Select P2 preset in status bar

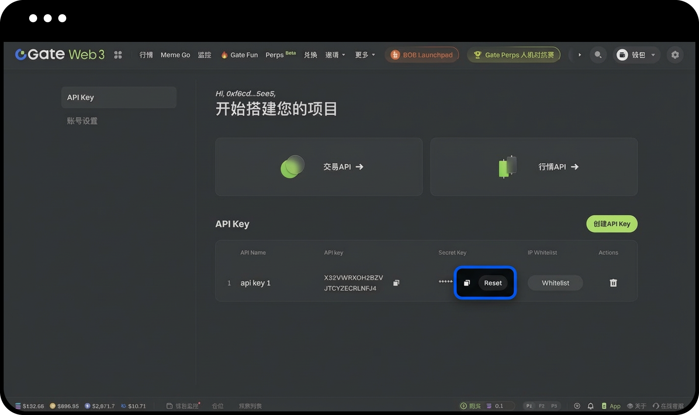[541, 406]
